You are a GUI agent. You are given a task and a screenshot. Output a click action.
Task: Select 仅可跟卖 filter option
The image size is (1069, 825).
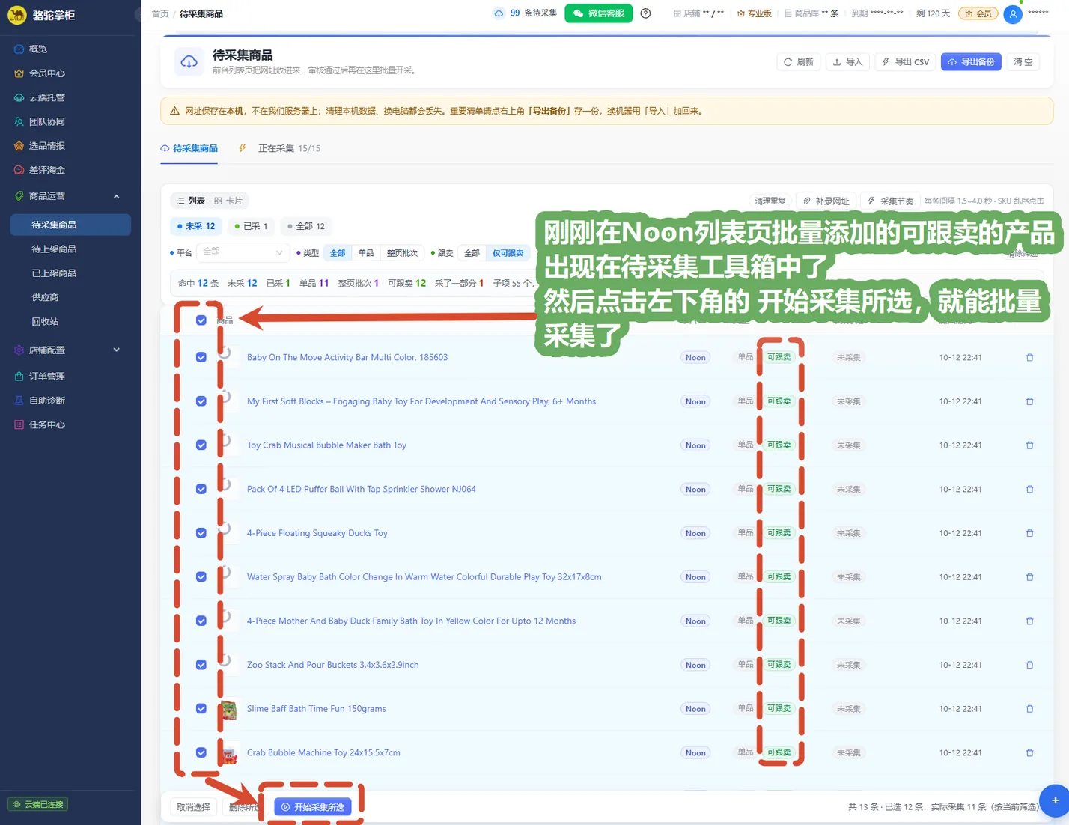(508, 253)
